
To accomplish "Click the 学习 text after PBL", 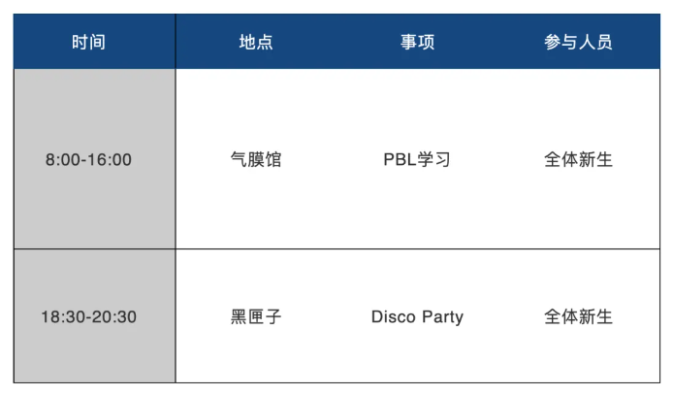I will 433,160.
